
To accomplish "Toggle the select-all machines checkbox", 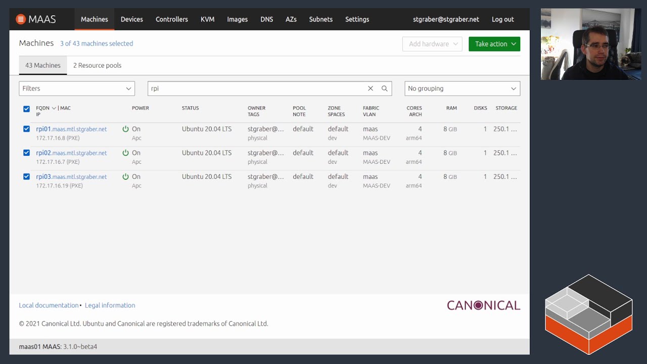I will coord(26,109).
